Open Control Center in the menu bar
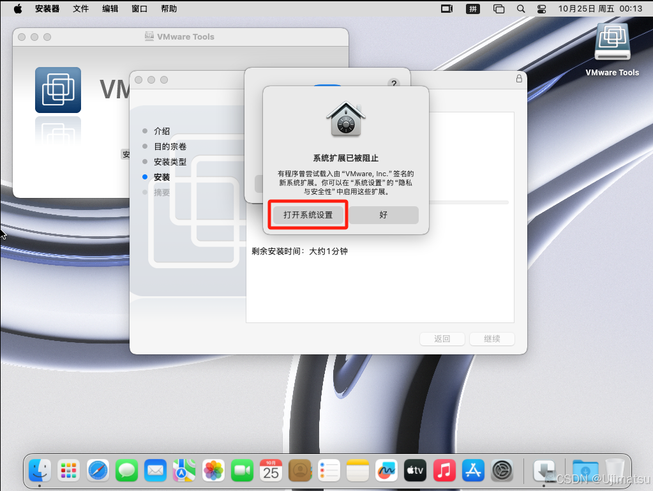The image size is (653, 491). [x=541, y=9]
